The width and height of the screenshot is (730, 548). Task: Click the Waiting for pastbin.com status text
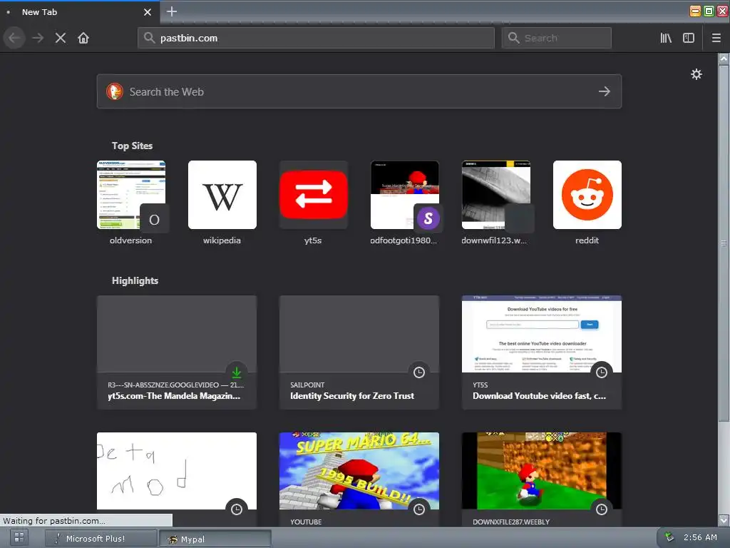[54, 520]
